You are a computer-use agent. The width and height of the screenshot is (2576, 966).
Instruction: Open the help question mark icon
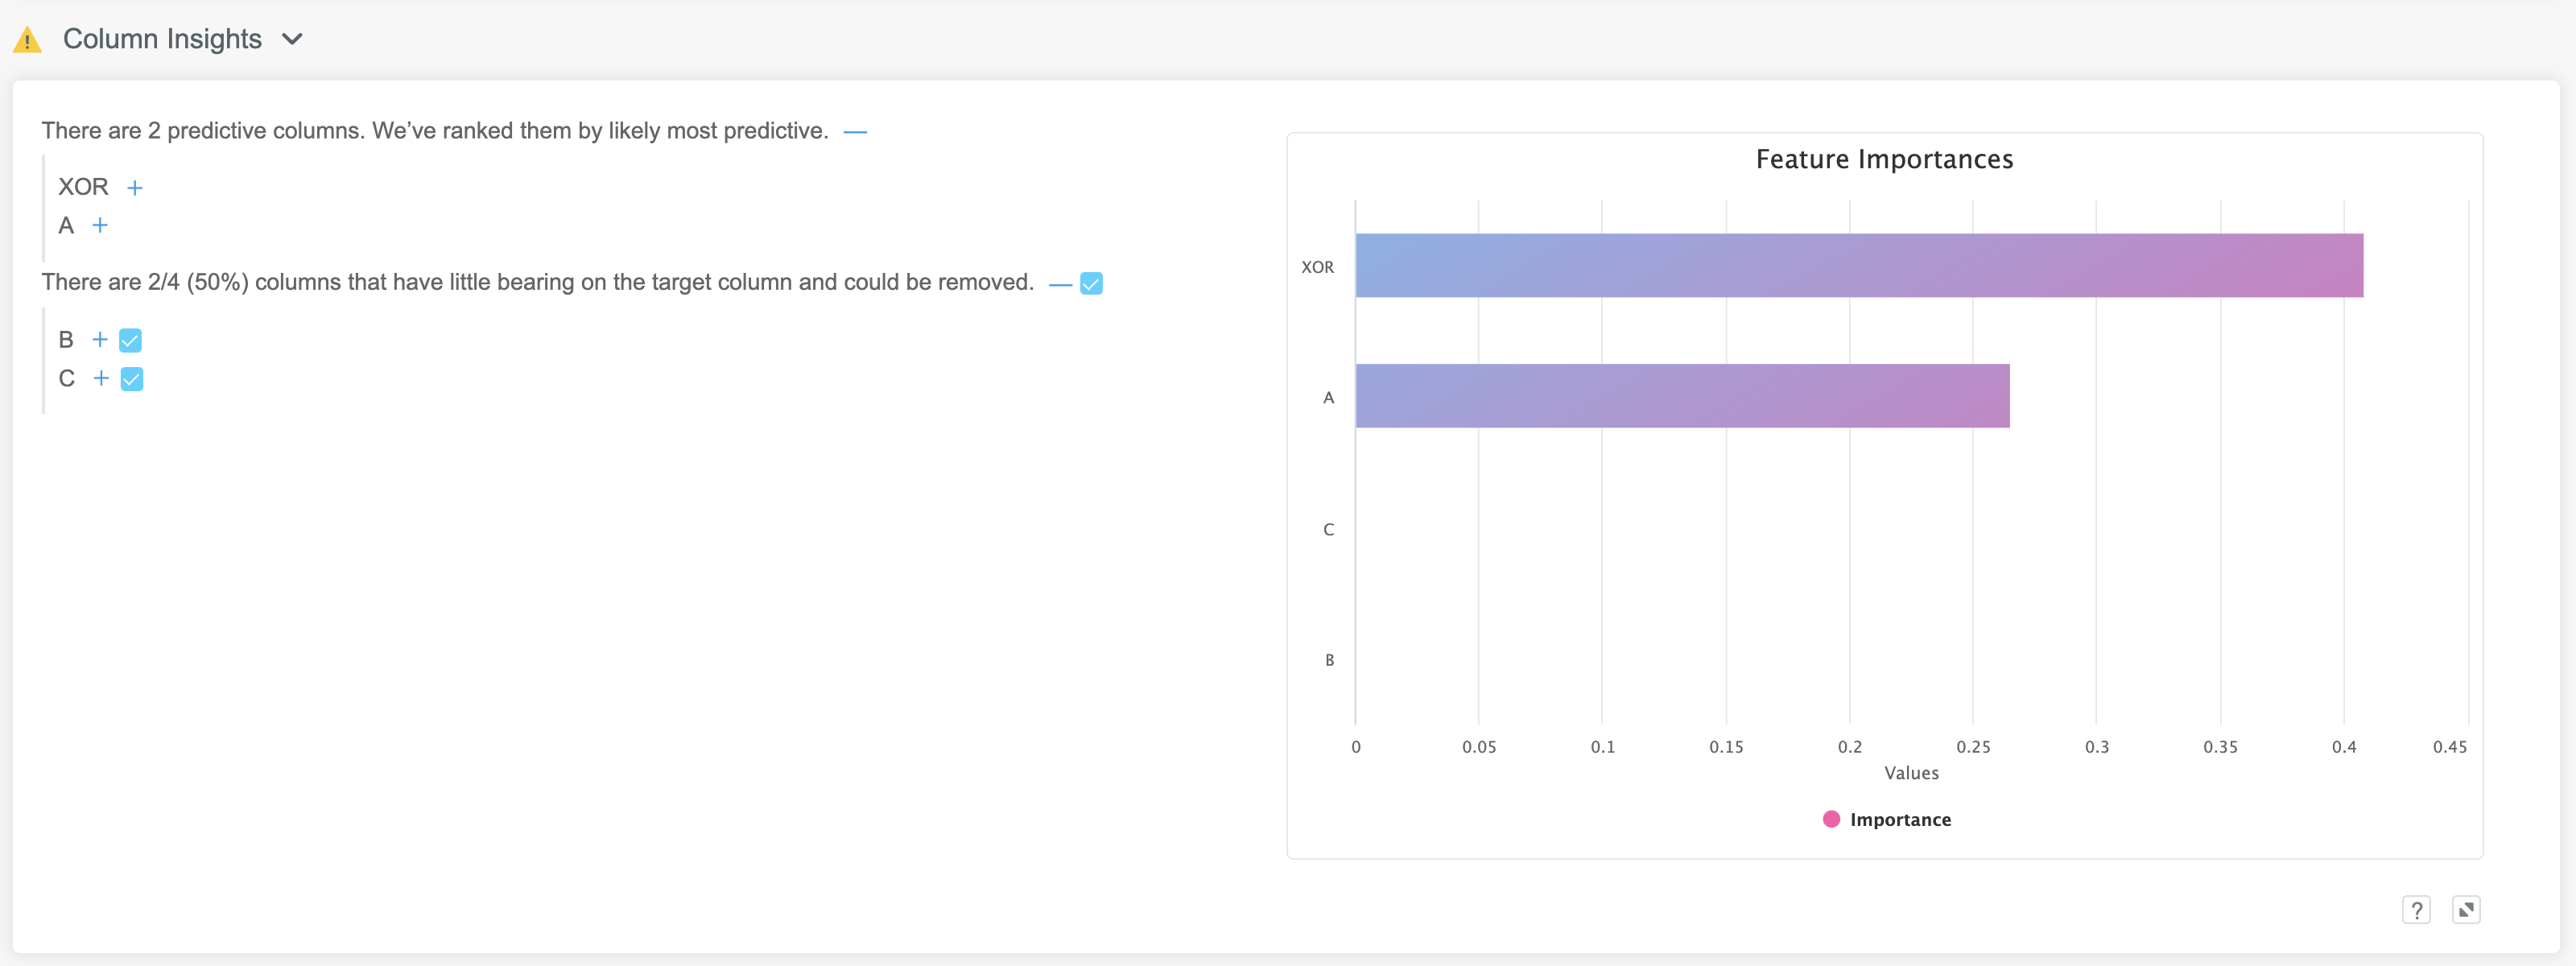[x=2416, y=910]
